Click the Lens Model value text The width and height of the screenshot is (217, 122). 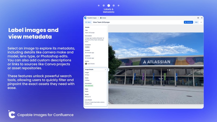click(x=95, y=103)
